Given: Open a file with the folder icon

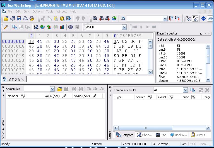Looking at the screenshot, I should (x=6, y=18).
